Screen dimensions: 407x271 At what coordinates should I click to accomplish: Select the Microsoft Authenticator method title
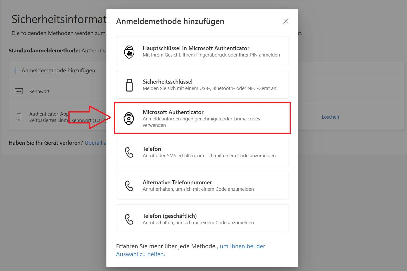tap(173, 112)
